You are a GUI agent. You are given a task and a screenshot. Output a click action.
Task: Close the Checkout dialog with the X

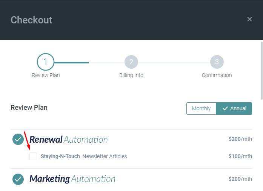point(249,19)
